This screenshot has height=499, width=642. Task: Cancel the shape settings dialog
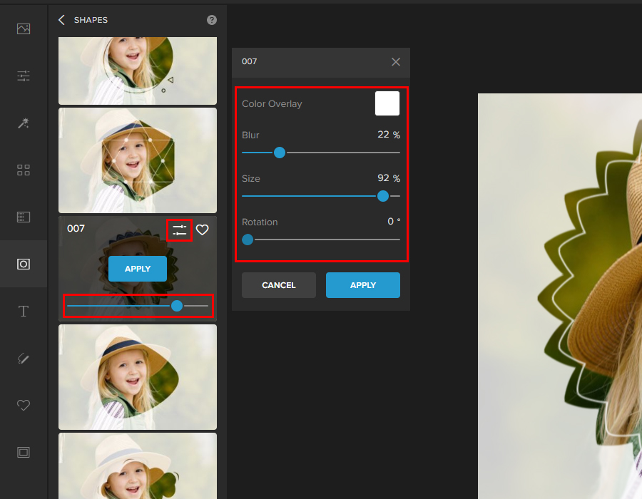click(x=278, y=285)
